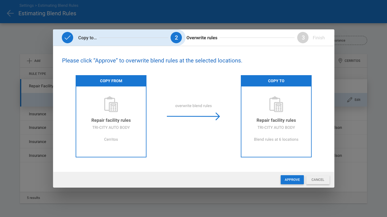Cancel the overwrite rules dialog

click(x=318, y=180)
